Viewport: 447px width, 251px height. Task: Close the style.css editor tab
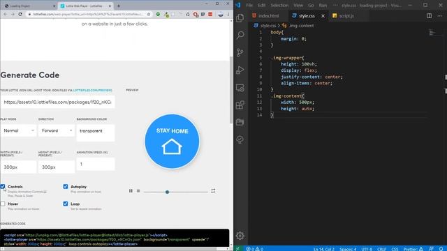coord(323,16)
